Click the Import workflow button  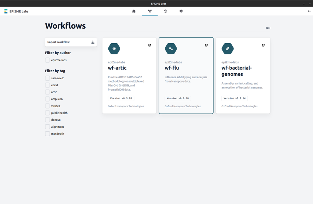click(x=71, y=42)
